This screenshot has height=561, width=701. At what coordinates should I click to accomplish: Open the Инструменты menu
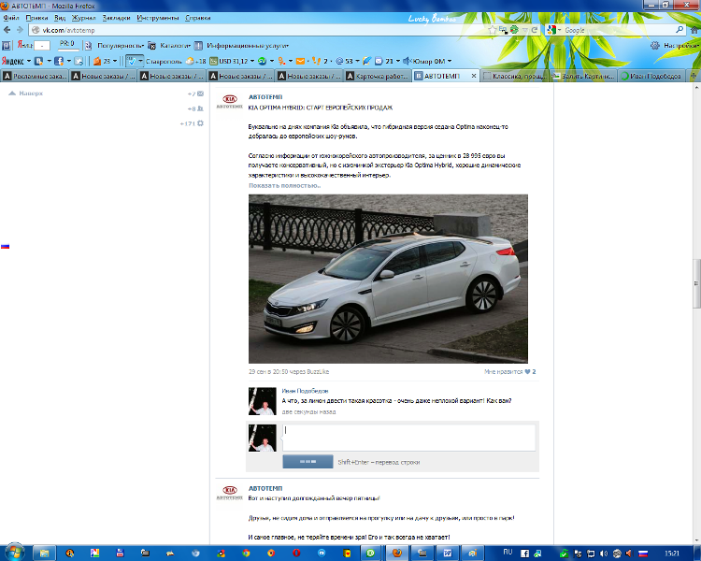[158, 18]
